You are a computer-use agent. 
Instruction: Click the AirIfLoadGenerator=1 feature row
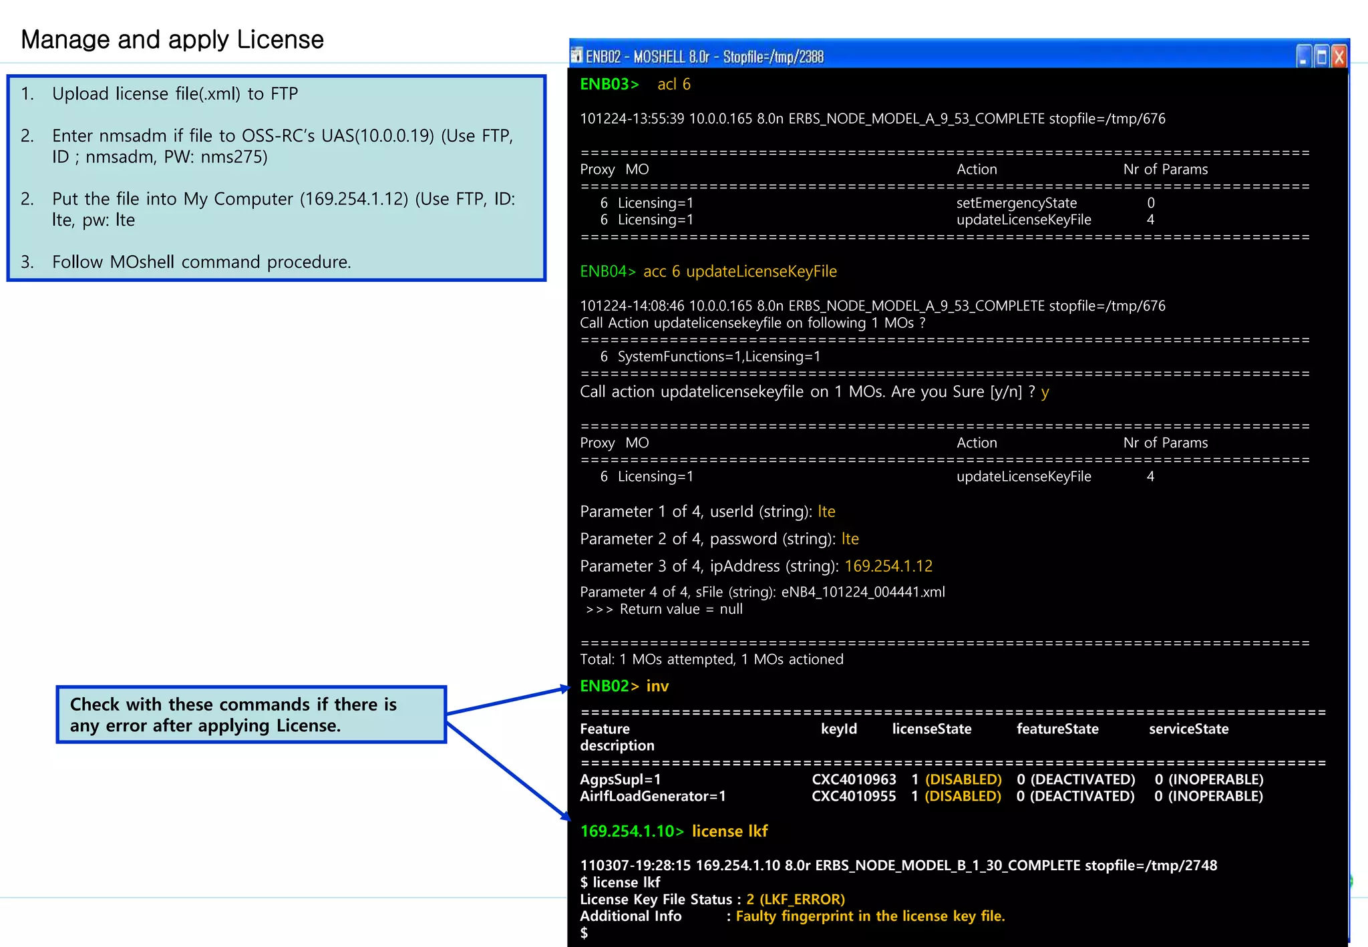click(x=652, y=796)
